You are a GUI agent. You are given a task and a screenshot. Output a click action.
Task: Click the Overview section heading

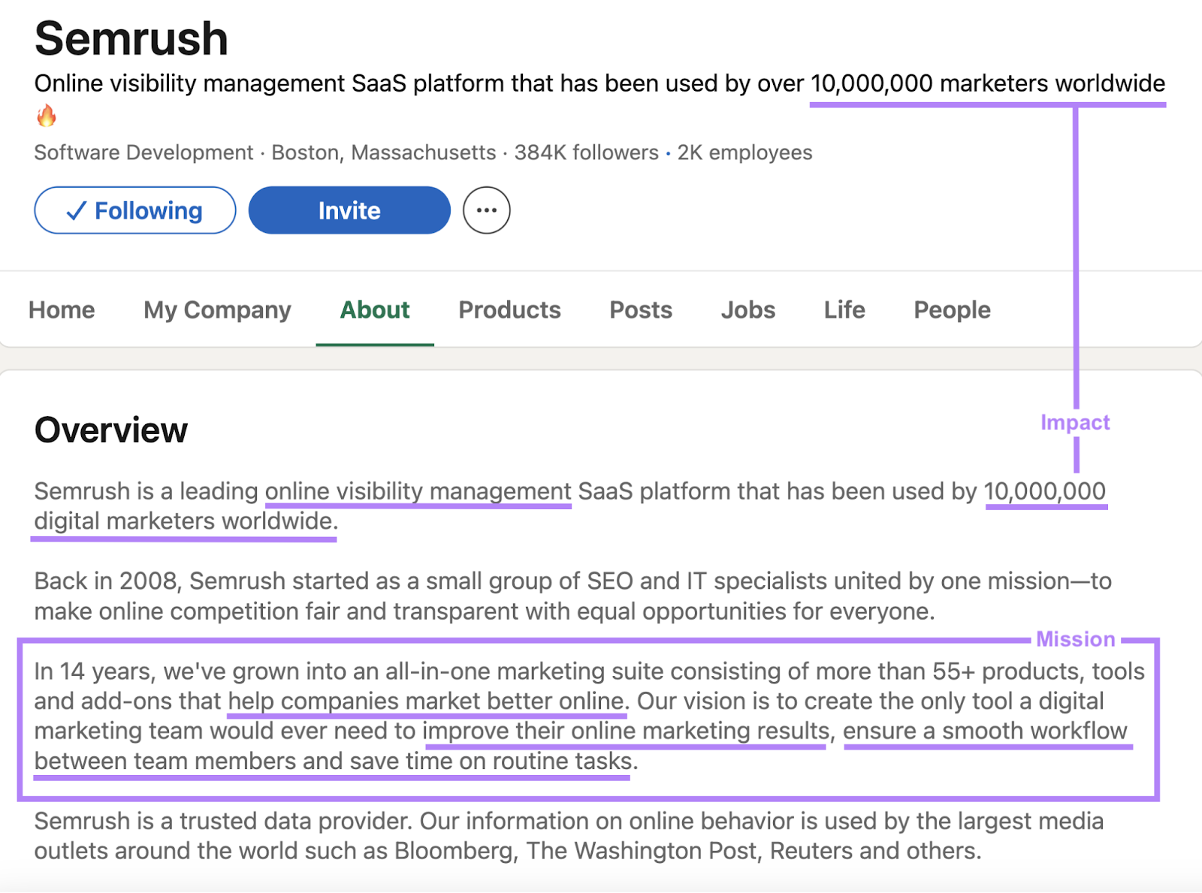coord(110,430)
